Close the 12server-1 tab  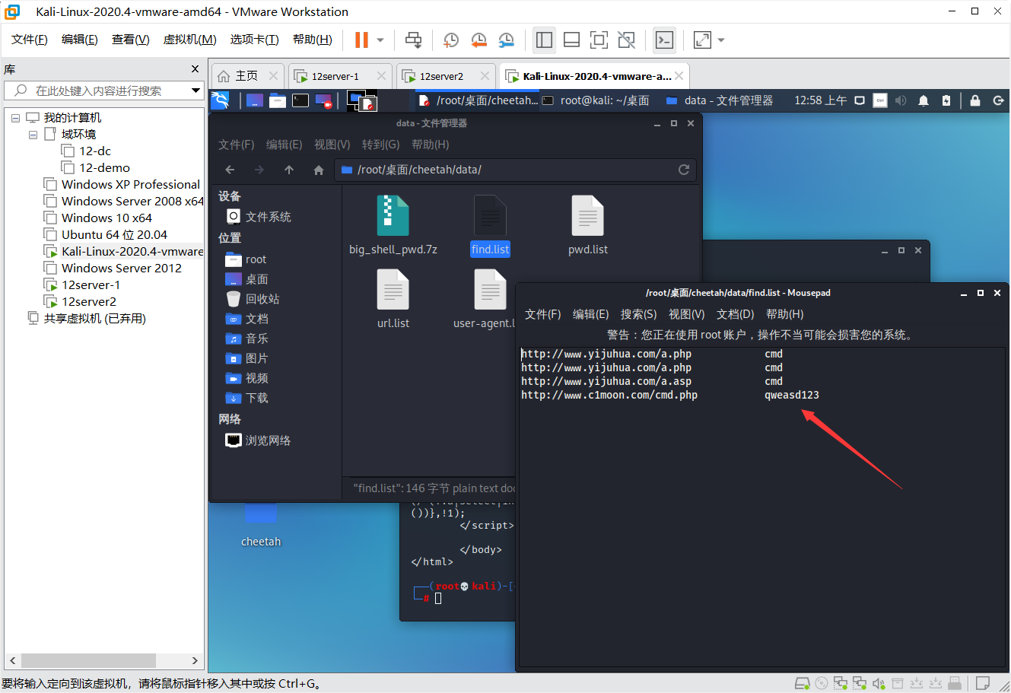(x=381, y=76)
